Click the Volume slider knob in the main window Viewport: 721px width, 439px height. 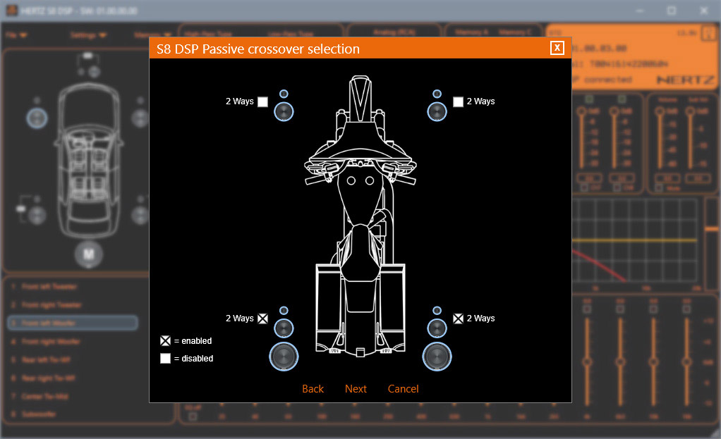click(660, 111)
